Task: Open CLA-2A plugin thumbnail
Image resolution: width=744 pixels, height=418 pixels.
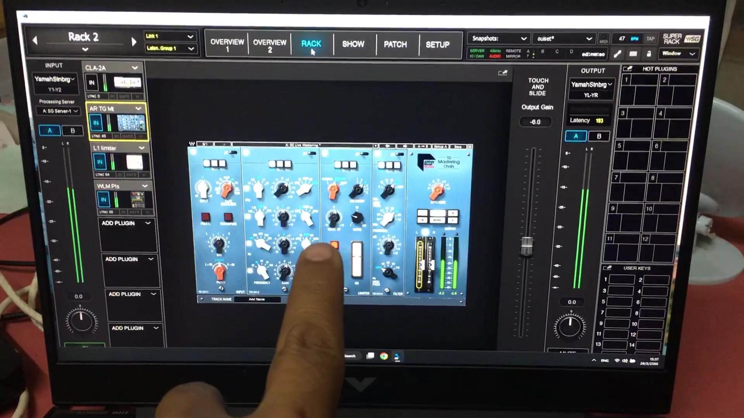Action: click(x=127, y=82)
